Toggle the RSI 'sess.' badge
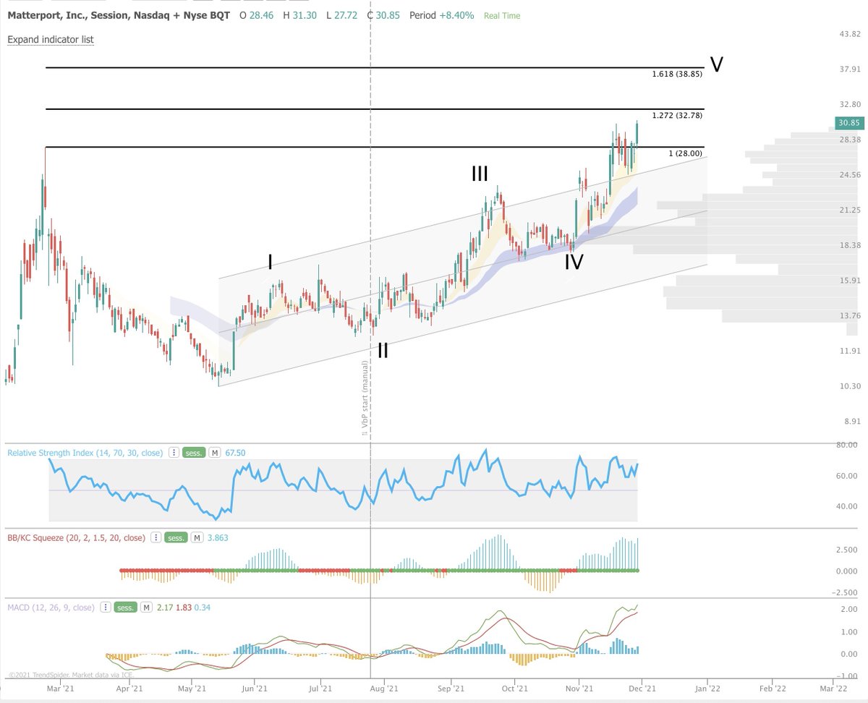Image resolution: width=868 pixels, height=703 pixels. [194, 453]
